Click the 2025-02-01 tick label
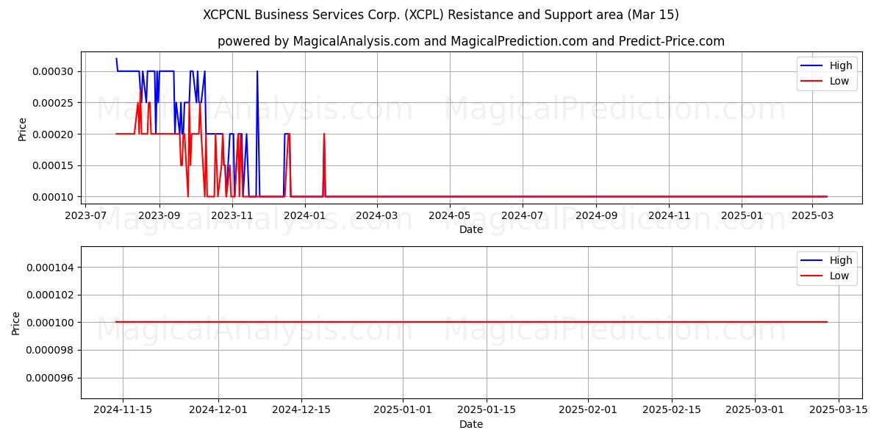Screen dimensions: 882x441 (587, 410)
